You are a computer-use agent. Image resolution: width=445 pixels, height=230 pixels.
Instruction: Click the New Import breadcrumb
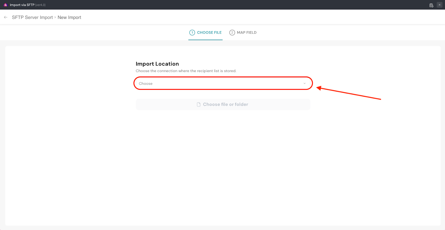[69, 17]
